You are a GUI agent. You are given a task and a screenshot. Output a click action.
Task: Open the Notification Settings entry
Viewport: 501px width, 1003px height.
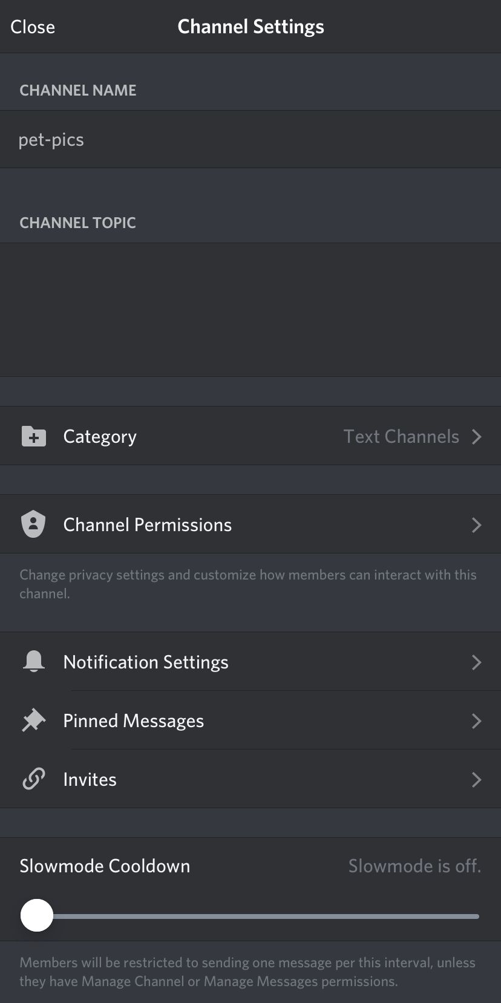250,661
